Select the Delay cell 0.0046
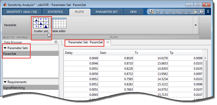This screenshot has width=217, height=105. (81, 63)
